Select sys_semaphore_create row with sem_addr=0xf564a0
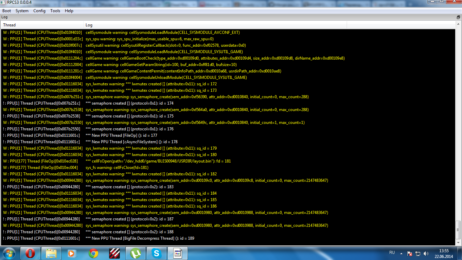The width and height of the screenshot is (462, 260). tap(228, 110)
